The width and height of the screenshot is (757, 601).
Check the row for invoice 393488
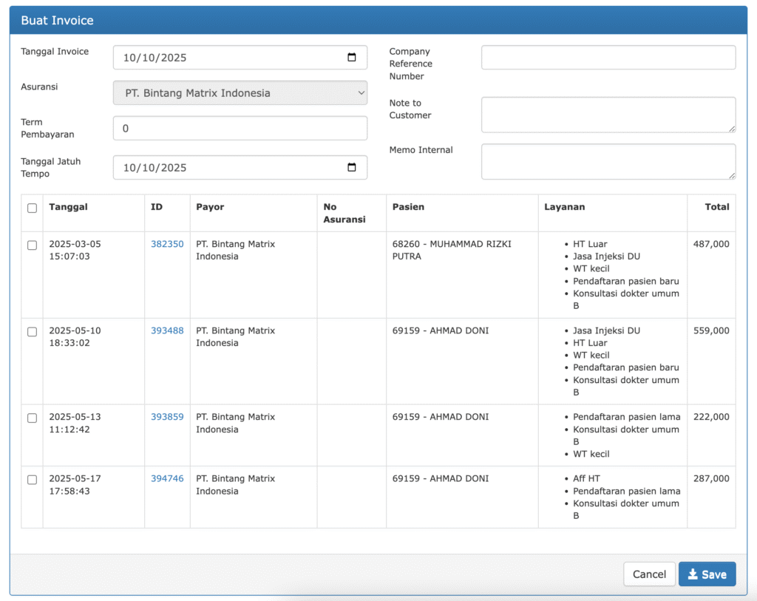pos(32,331)
